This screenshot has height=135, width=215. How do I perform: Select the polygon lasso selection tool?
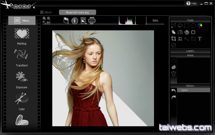click(x=174, y=26)
